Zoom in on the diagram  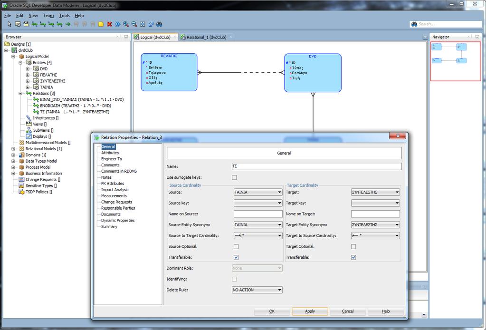click(x=126, y=24)
